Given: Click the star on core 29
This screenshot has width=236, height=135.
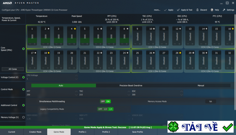Looking at the screenshot, I should pyautogui.click(x=193, y=53).
